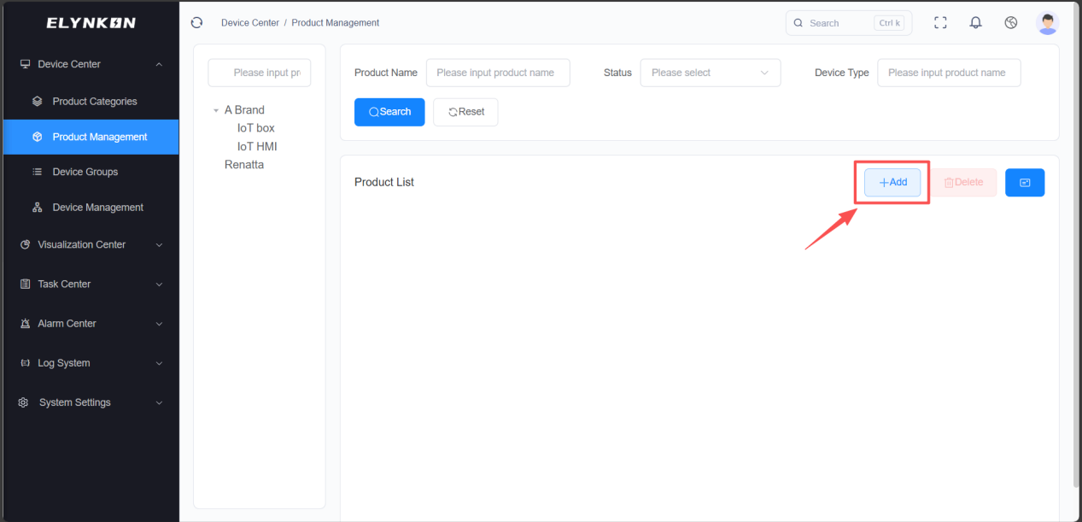Screen dimensions: 1082x522
Task: Click the blue icon button right of Delete
Action: pos(1025,182)
